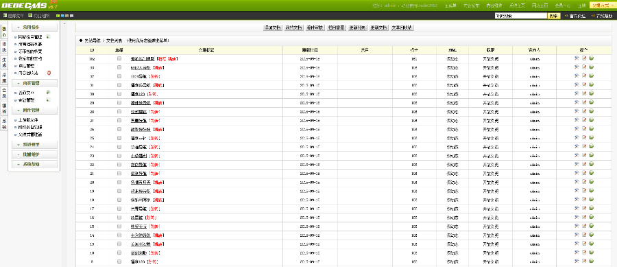Click the edit pencil icon for row ID 32
This screenshot has height=267, width=617.
pyautogui.click(x=584, y=76)
